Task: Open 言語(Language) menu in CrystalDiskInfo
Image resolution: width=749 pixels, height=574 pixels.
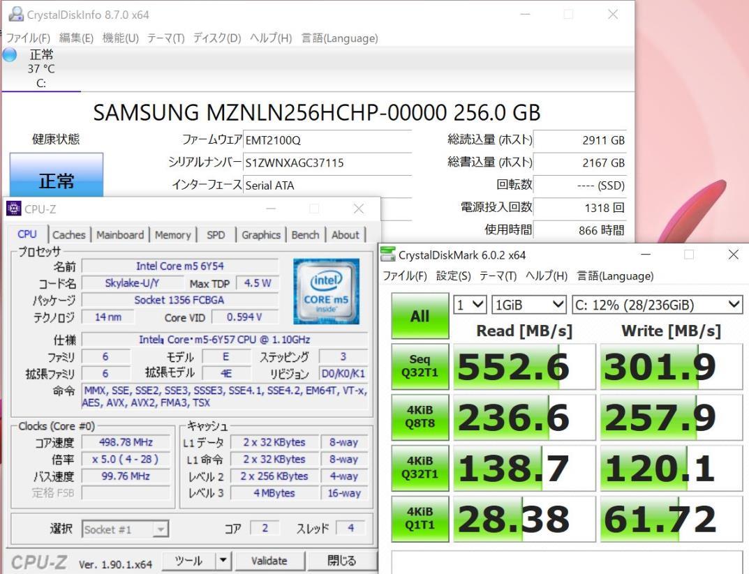Action: point(340,38)
